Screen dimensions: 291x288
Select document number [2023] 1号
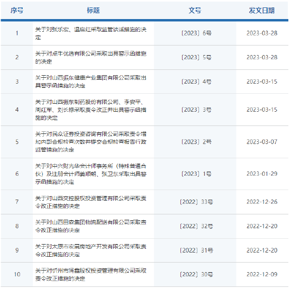point(196,174)
